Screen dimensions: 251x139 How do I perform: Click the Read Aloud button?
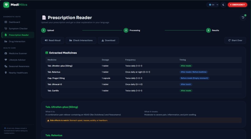(53, 41)
